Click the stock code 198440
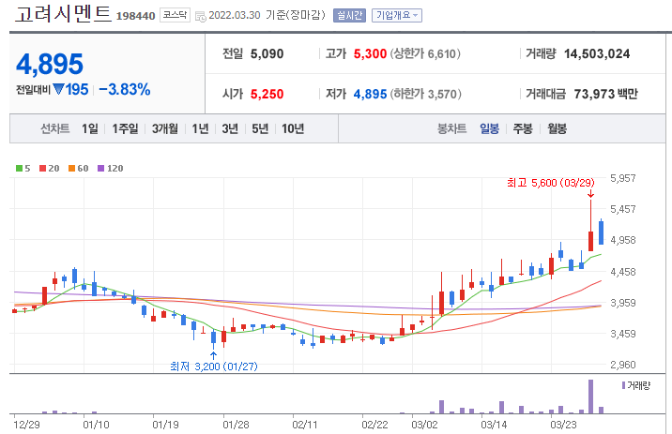672x434 pixels. [x=135, y=16]
